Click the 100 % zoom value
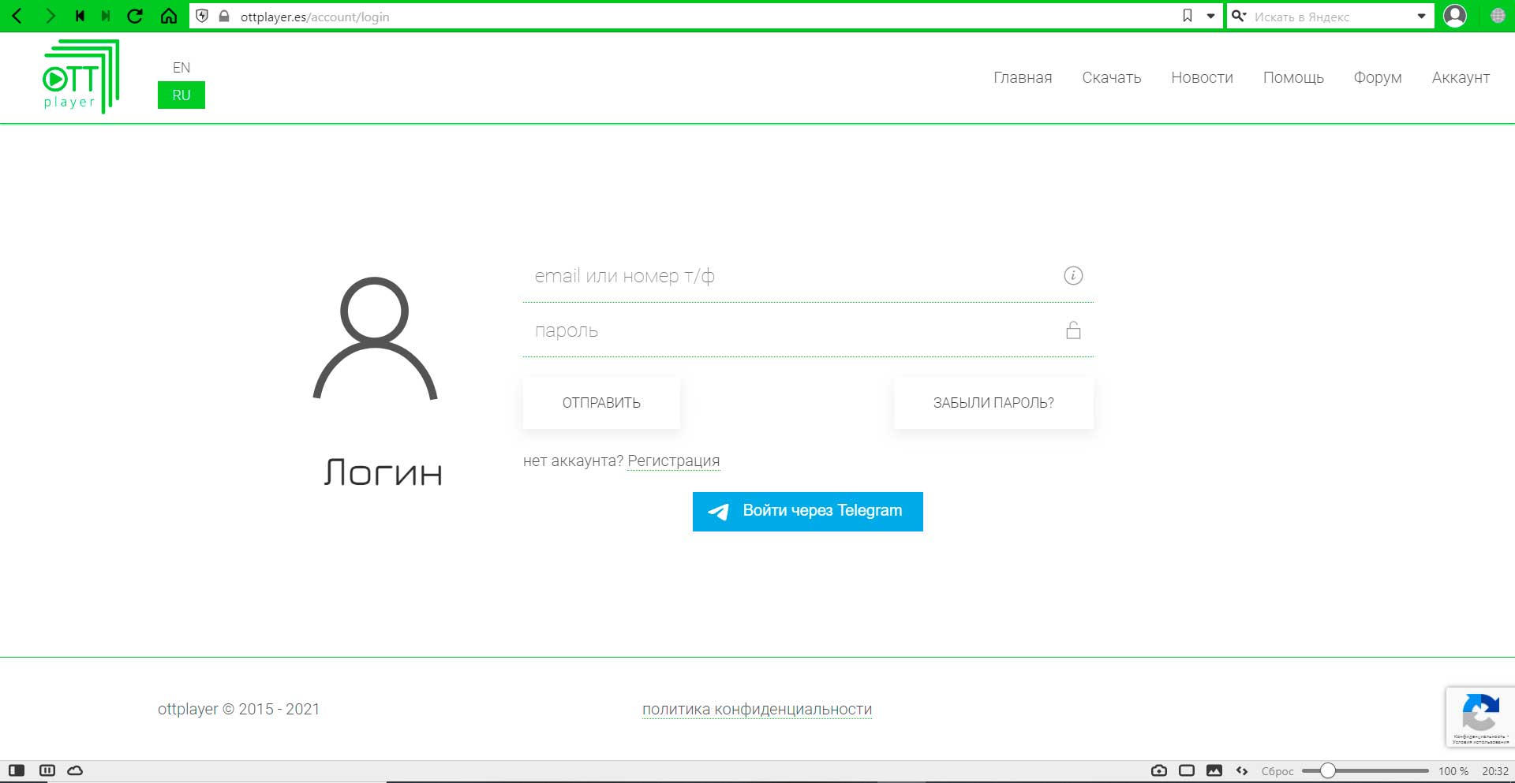The width and height of the screenshot is (1515, 783). [1453, 771]
